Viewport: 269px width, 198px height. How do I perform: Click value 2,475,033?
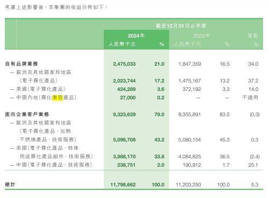tap(124, 64)
